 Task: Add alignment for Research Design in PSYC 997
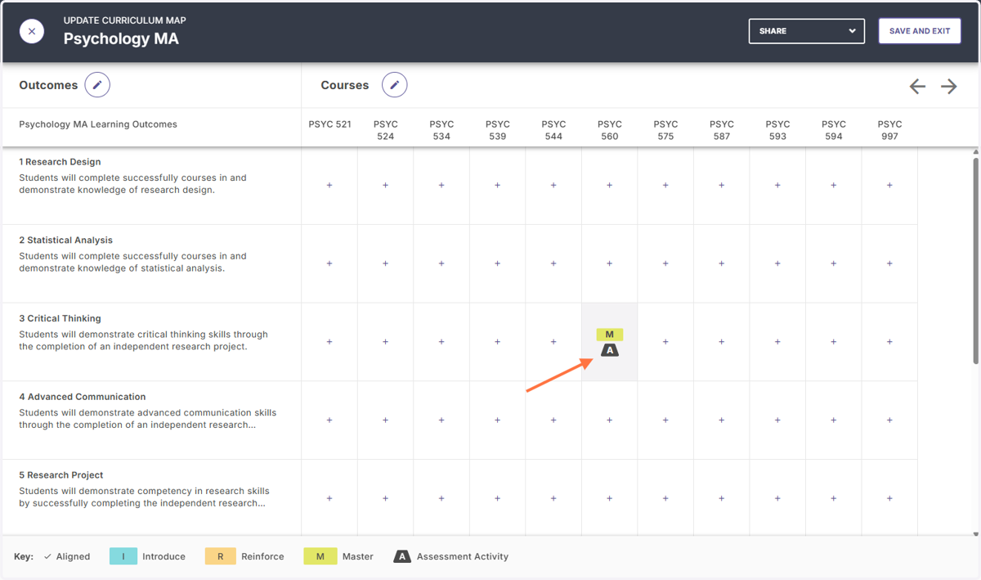click(x=889, y=185)
